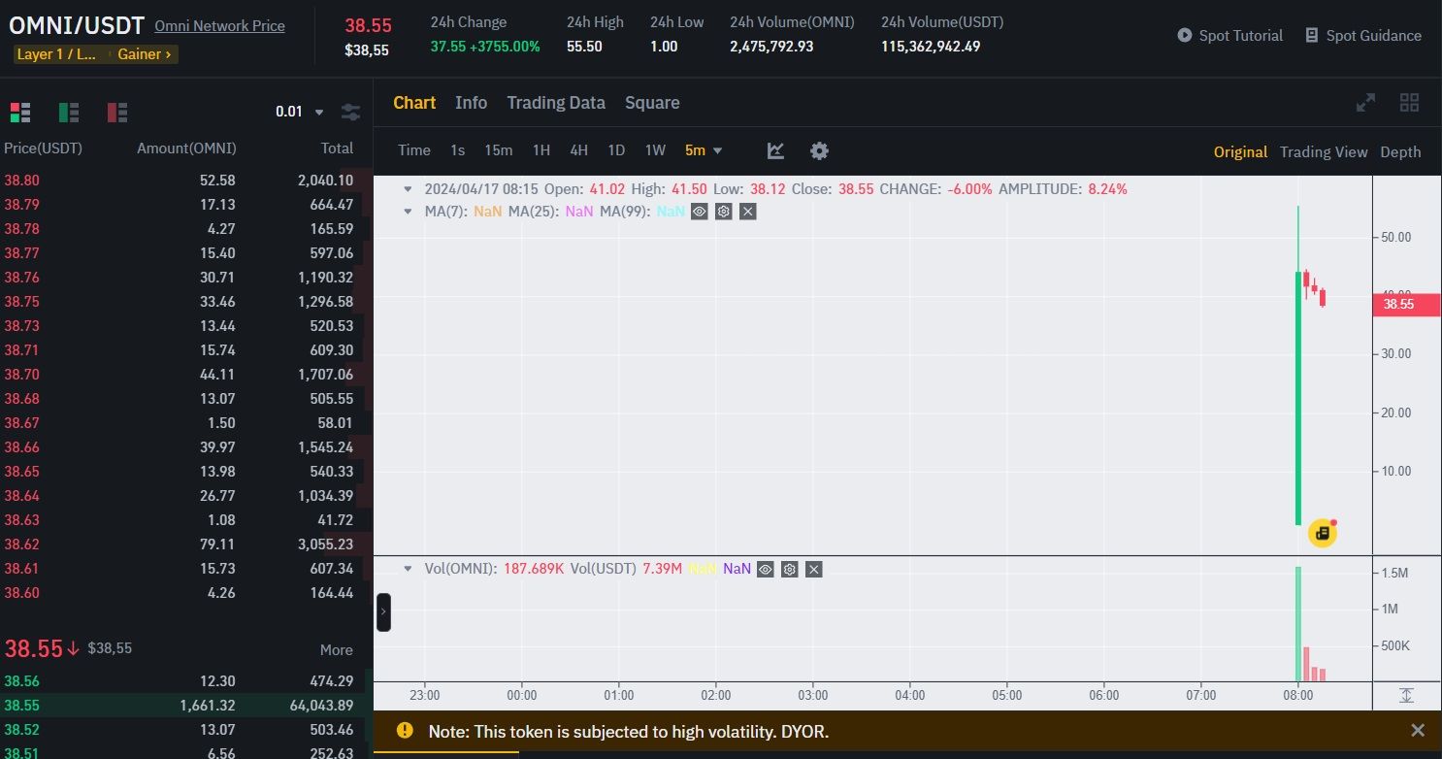Select the 4H chart interval
Screen dimensions: 1442x759
click(579, 150)
